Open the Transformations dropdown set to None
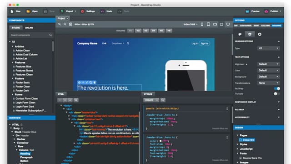The height and width of the screenshot is (164, 291). pos(269,83)
